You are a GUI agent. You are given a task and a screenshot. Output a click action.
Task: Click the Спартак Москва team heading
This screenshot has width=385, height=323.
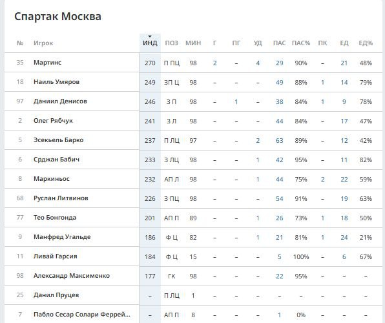(57, 16)
